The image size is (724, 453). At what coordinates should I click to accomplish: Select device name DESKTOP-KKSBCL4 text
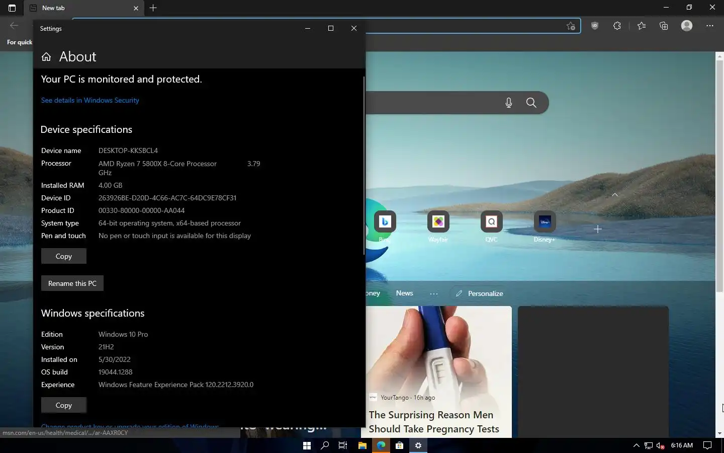128,150
